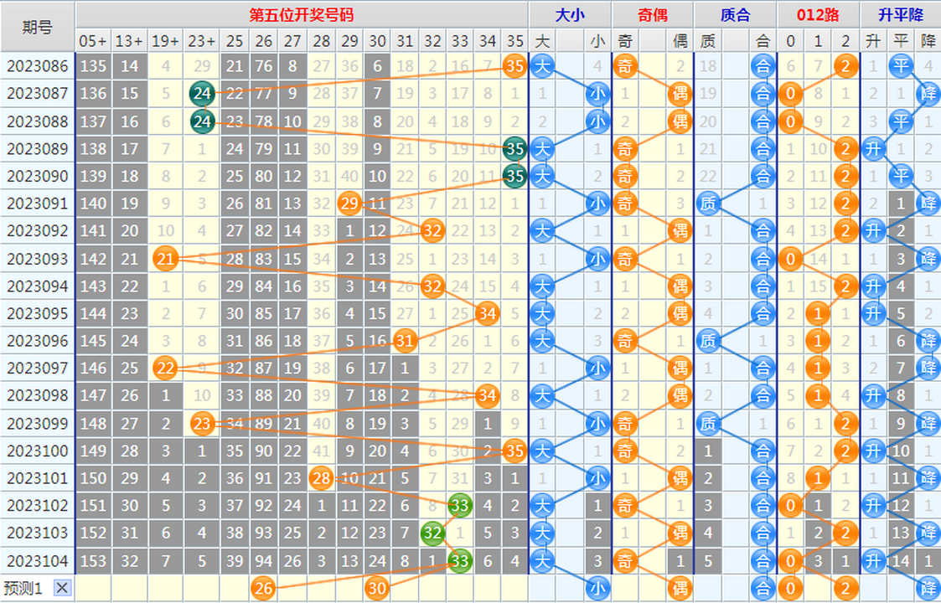The image size is (941, 603).
Task: Toggle predicted number 26 in 预测1 row
Action: click(x=263, y=589)
